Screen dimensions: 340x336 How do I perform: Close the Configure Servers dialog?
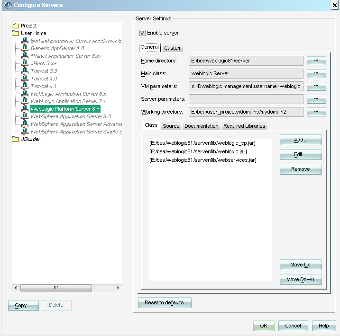coord(335,5)
